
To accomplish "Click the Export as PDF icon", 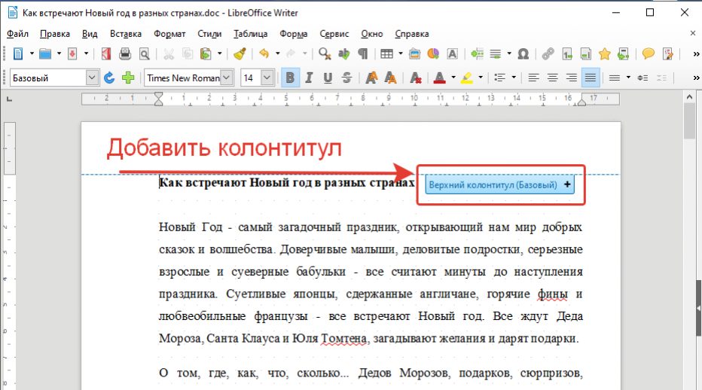I will [x=106, y=53].
